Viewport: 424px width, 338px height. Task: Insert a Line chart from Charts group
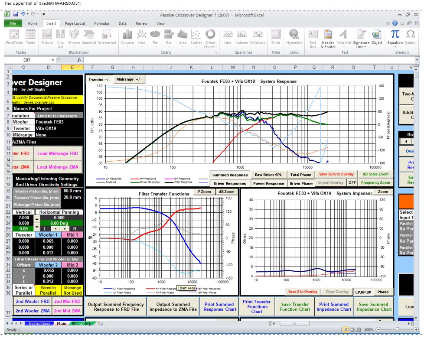coord(141,37)
